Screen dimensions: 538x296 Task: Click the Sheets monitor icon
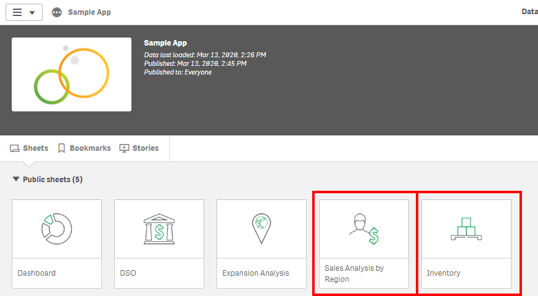tap(14, 148)
